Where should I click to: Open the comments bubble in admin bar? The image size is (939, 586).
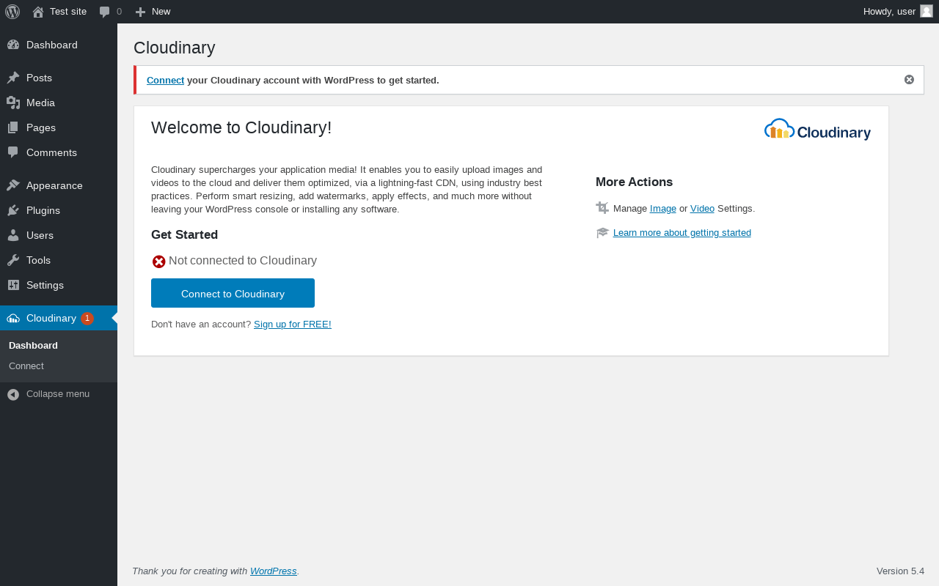tap(110, 12)
